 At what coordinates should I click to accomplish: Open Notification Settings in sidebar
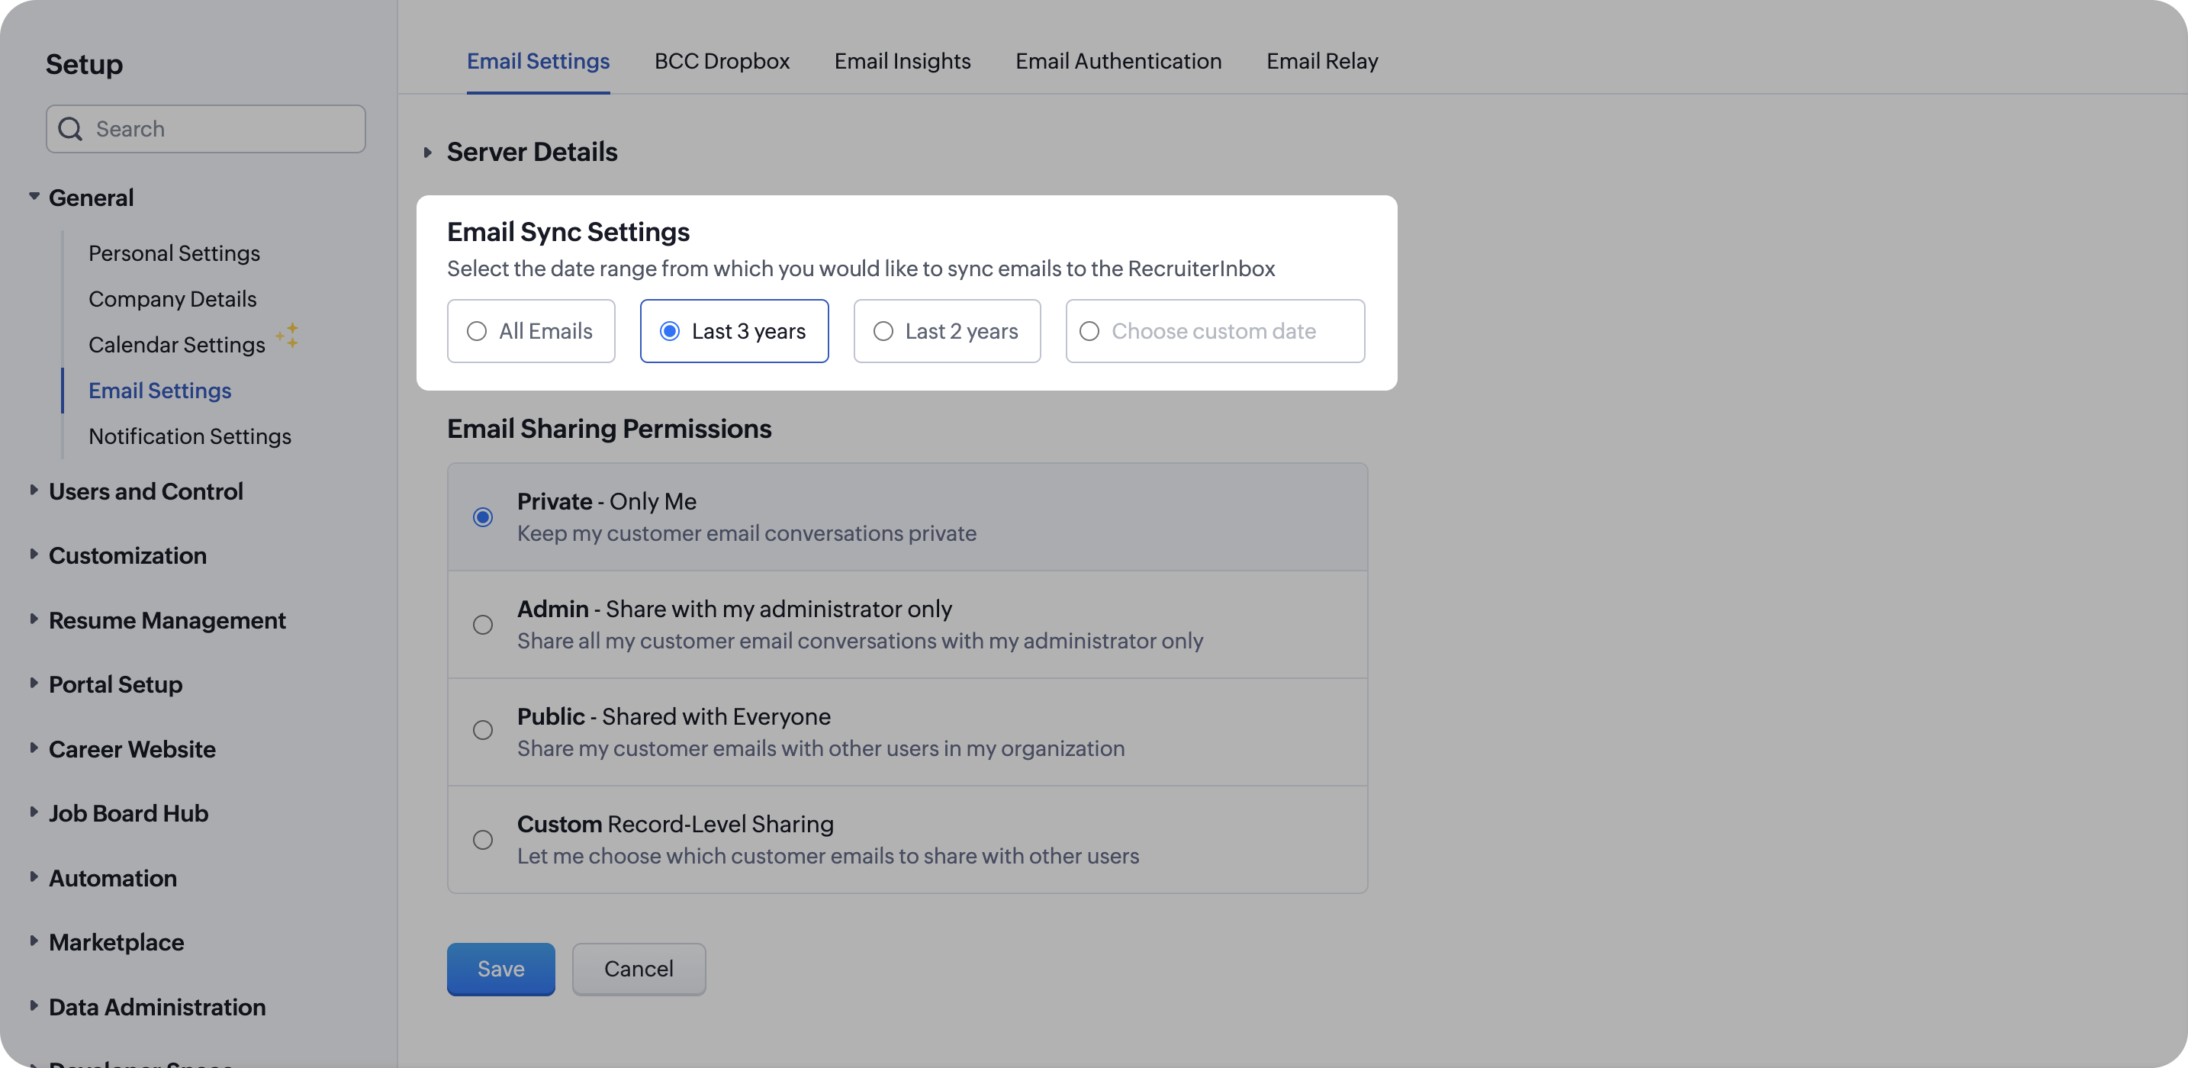coord(189,436)
